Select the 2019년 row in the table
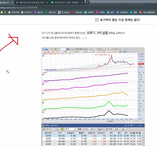157x146 pixels. pyautogui.click(x=92, y=136)
